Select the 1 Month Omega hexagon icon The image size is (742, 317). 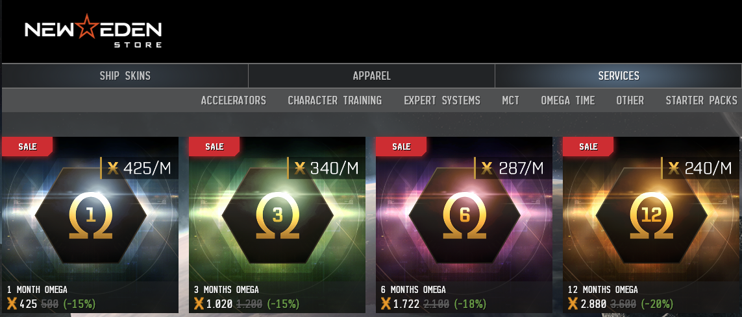pos(91,215)
